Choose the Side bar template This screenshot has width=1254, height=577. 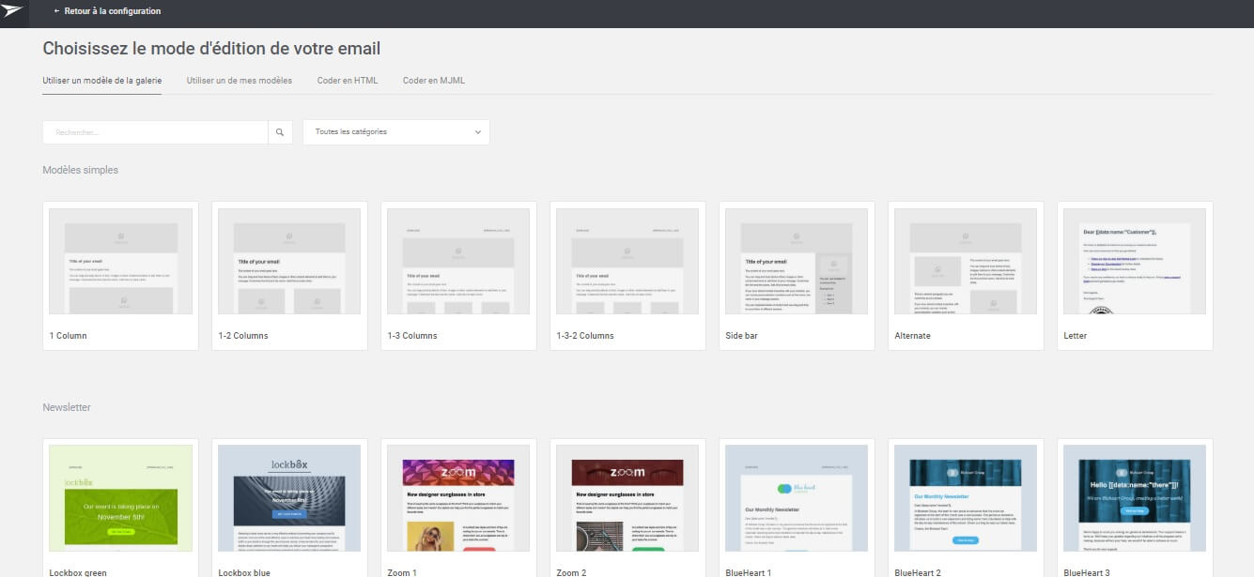(x=797, y=262)
